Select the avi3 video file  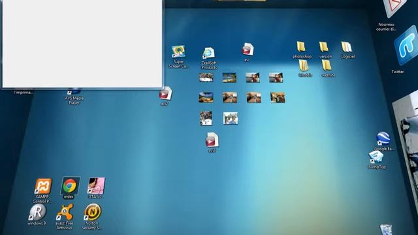click(212, 140)
